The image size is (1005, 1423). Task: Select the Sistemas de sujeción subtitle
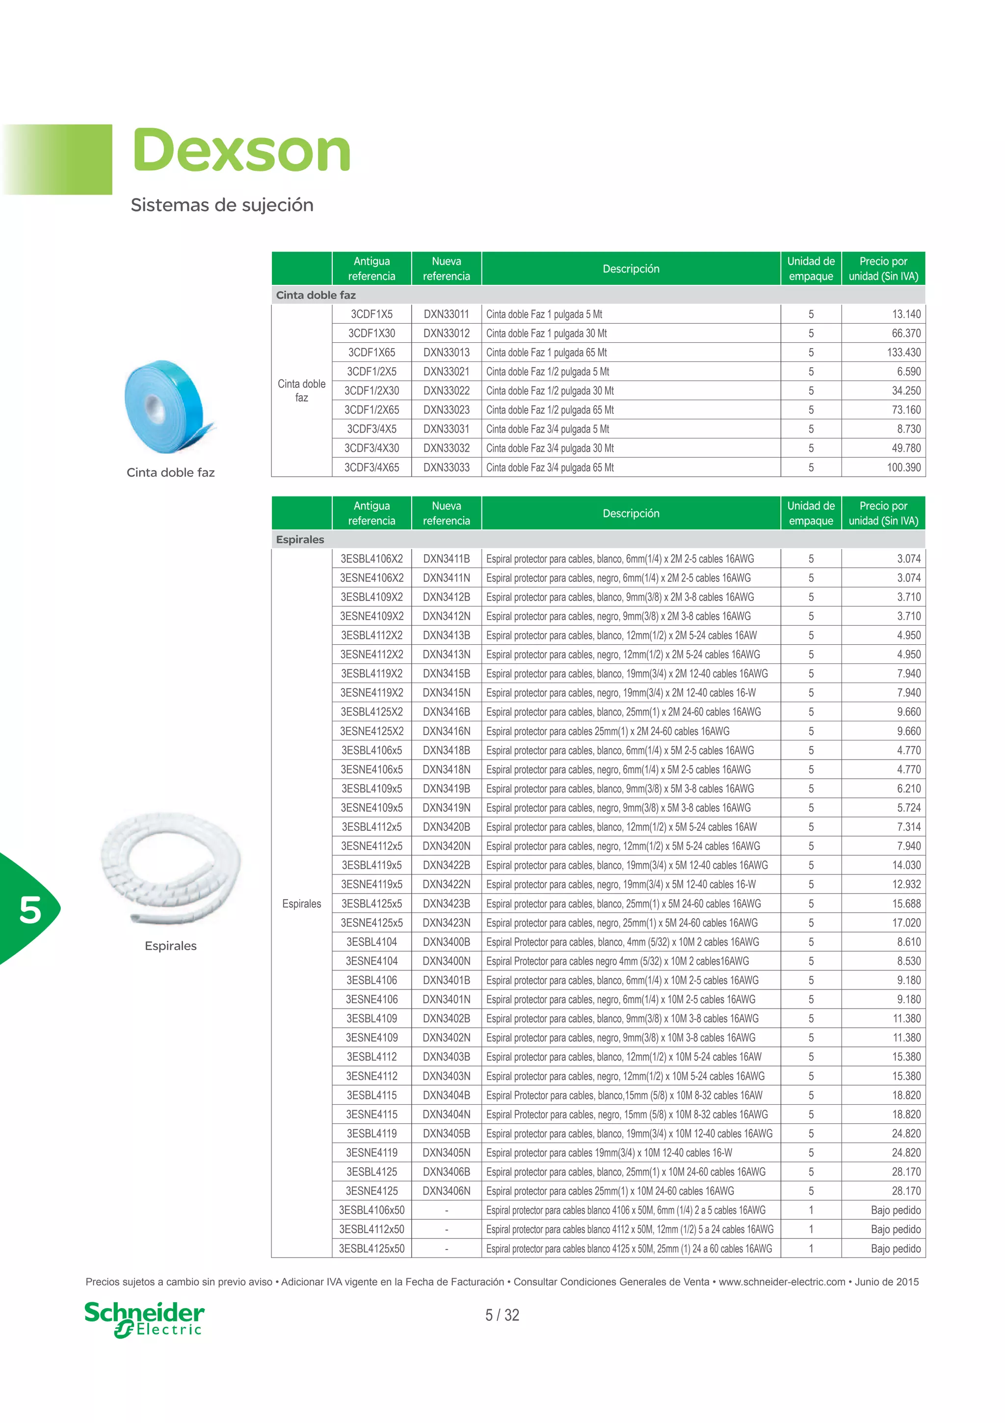click(x=222, y=205)
